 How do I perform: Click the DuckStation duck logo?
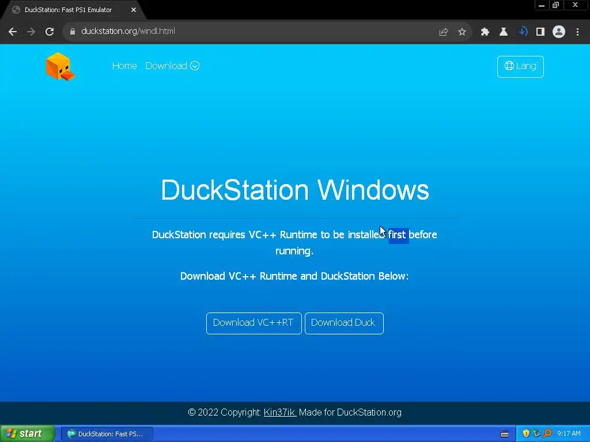[60, 67]
